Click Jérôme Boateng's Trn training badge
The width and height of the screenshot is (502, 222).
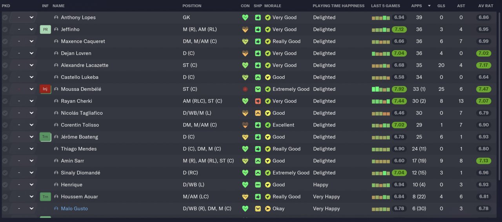coord(45,137)
